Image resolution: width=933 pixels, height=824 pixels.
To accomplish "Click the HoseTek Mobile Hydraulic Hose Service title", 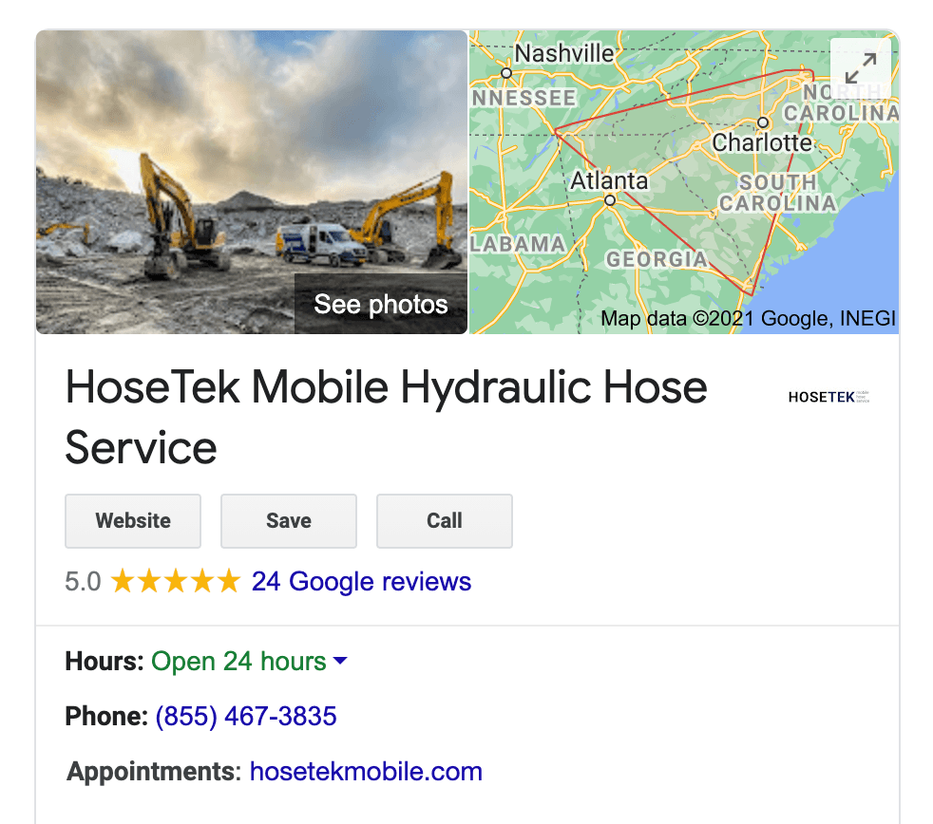I will 386,417.
